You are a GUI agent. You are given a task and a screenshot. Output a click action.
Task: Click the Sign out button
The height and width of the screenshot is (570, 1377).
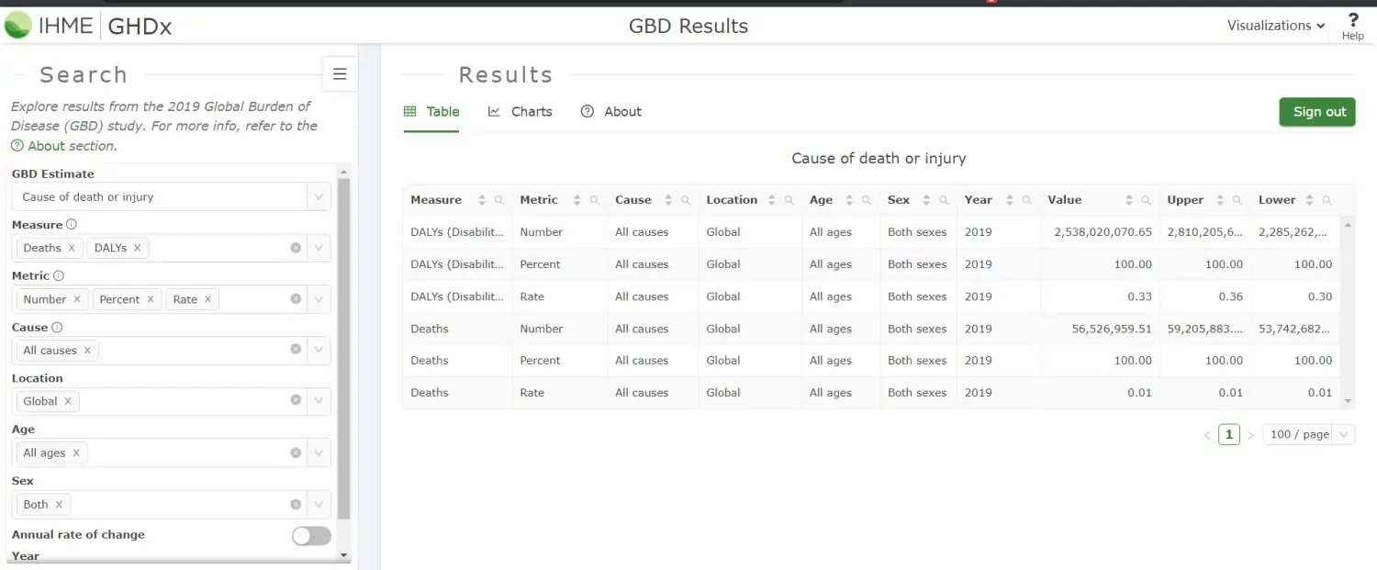(1317, 112)
